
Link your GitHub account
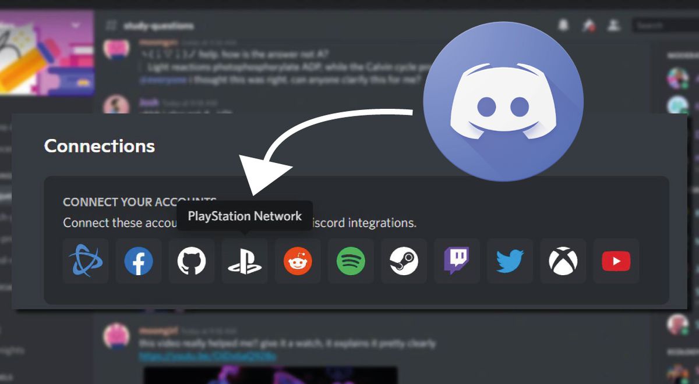click(x=192, y=261)
